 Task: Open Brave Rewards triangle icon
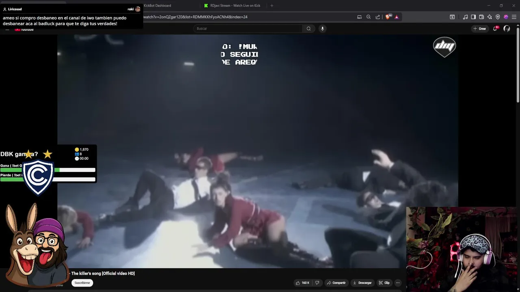[x=396, y=17]
